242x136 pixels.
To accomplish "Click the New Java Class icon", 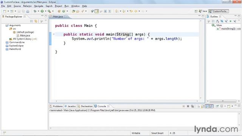I will click(x=64, y=11).
